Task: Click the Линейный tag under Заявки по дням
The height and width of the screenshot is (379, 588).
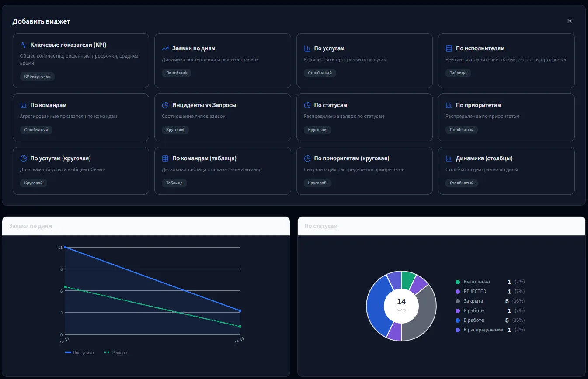Action: (x=176, y=73)
